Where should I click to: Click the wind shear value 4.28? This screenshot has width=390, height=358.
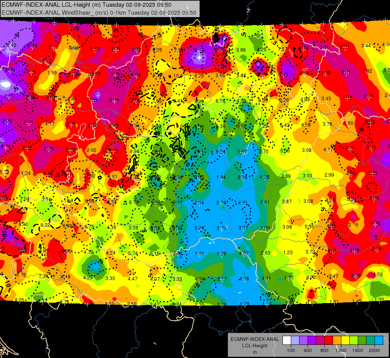(x=265, y=177)
